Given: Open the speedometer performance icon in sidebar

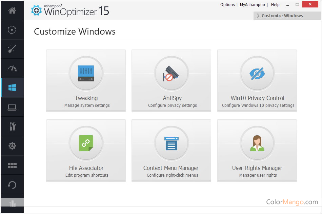Looking at the screenshot, I should (x=12, y=69).
